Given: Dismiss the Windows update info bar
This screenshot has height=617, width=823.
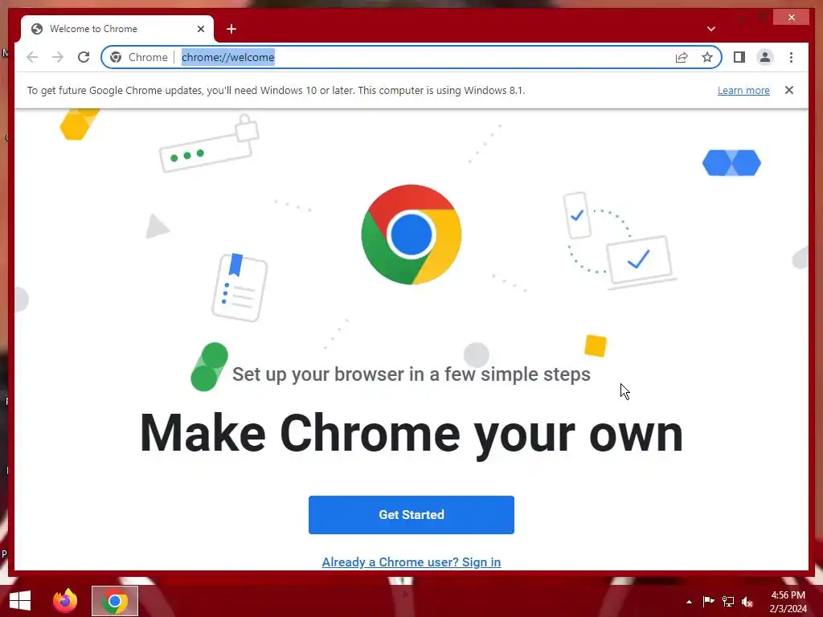Looking at the screenshot, I should point(789,90).
